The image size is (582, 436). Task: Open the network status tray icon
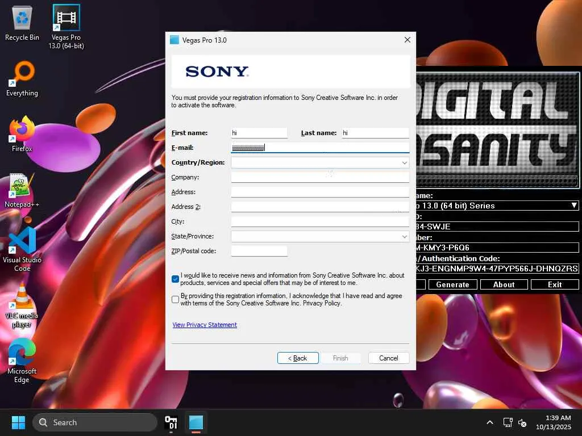[x=508, y=422]
